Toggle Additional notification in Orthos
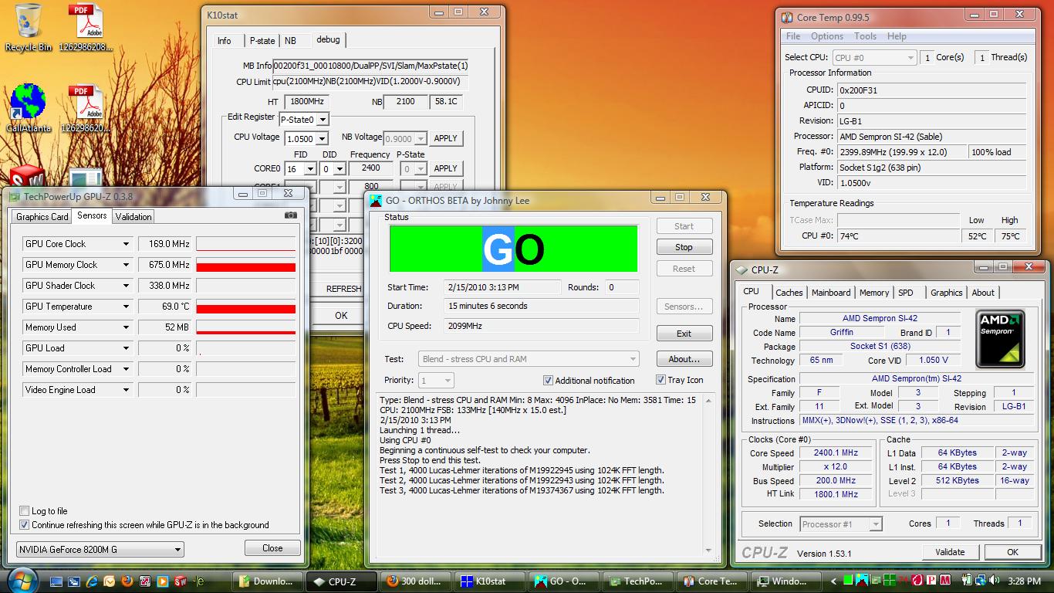The width and height of the screenshot is (1054, 593). 548,380
